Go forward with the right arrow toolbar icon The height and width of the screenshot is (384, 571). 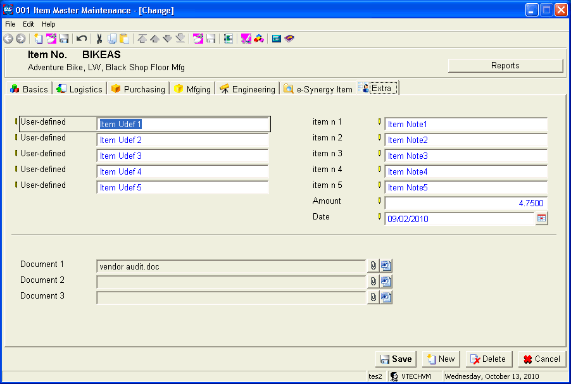pos(21,38)
